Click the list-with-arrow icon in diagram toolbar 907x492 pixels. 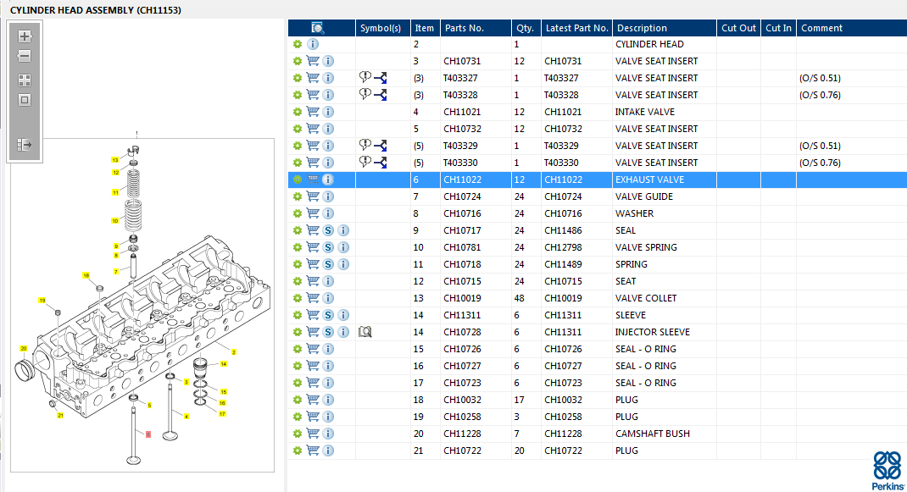coord(25,145)
